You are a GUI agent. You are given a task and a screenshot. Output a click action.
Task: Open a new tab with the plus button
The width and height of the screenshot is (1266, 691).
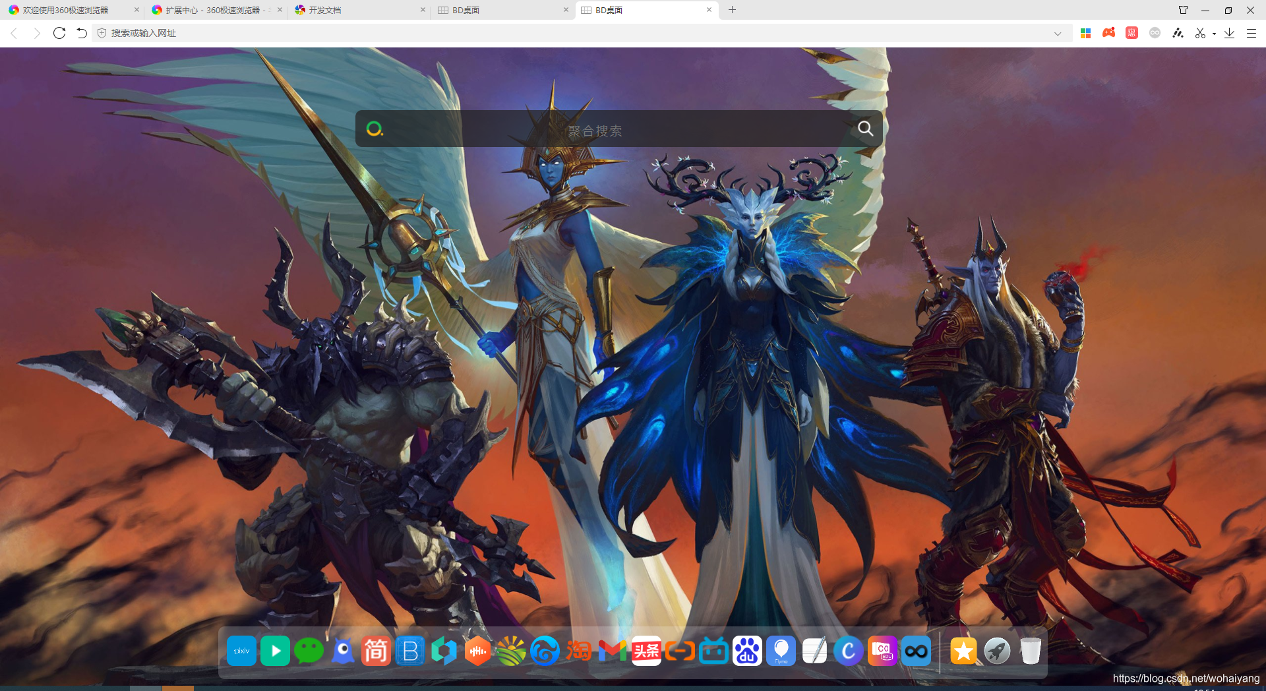[732, 10]
